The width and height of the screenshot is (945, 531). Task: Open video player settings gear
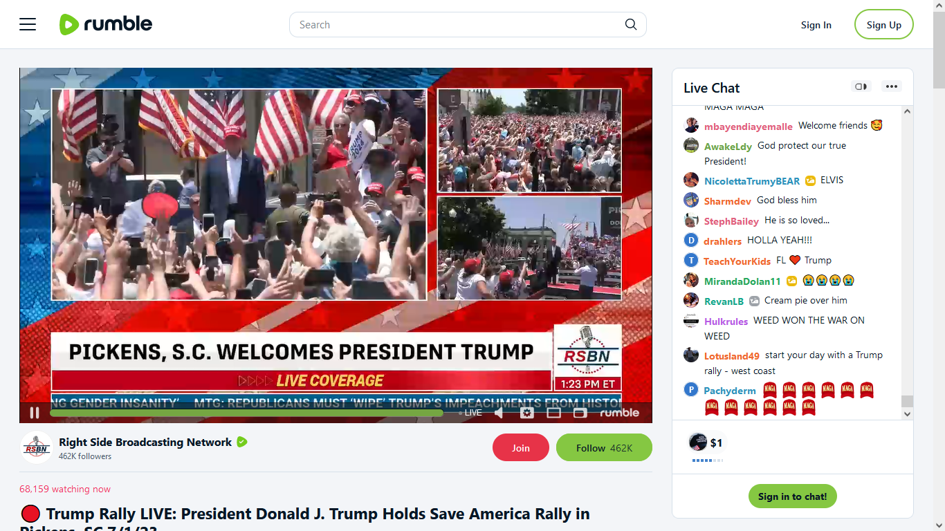point(527,413)
